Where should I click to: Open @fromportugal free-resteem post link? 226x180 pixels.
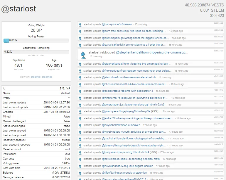[x=137, y=71]
